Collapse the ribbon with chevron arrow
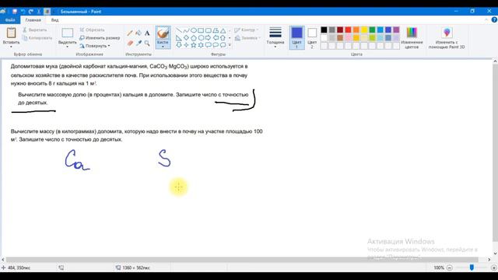Image resolution: width=498 pixels, height=280 pixels. point(486,19)
